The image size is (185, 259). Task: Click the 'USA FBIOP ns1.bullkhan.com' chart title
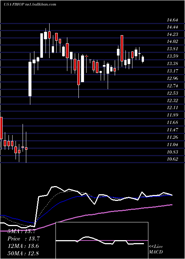(x=30, y=4)
